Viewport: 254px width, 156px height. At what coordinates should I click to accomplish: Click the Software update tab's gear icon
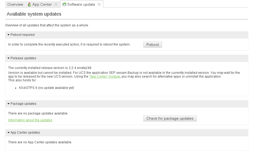[64, 4]
